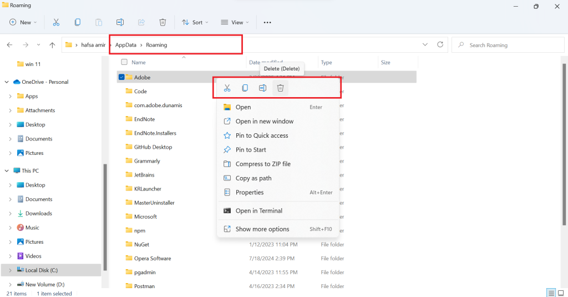
Task: Open Properties from the context menu
Action: pos(278,192)
